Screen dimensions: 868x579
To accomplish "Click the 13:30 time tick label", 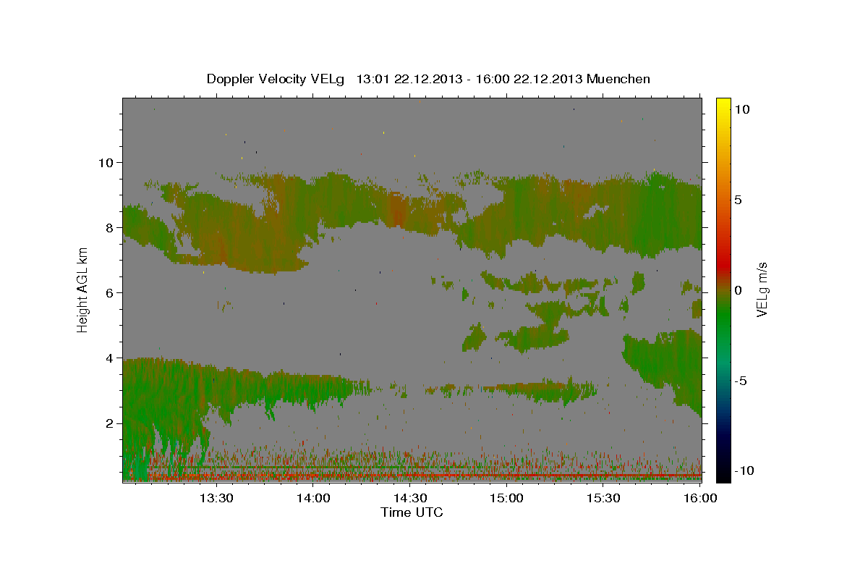I will (x=216, y=498).
